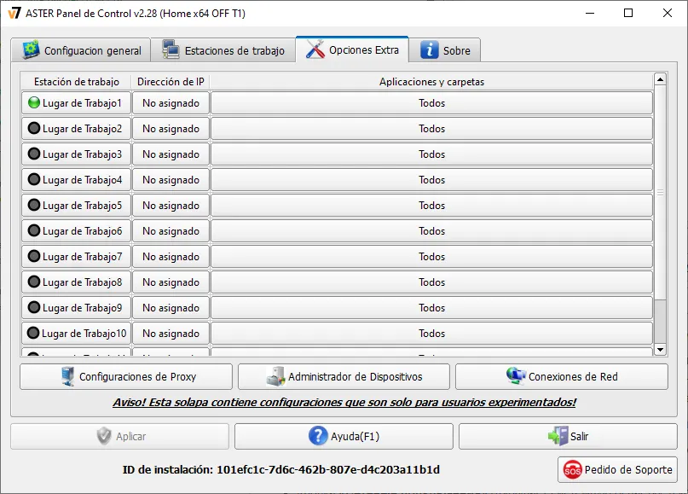This screenshot has height=494, width=688.
Task: Open IP selector showing No asignado for Trabajo1
Action: (x=170, y=102)
